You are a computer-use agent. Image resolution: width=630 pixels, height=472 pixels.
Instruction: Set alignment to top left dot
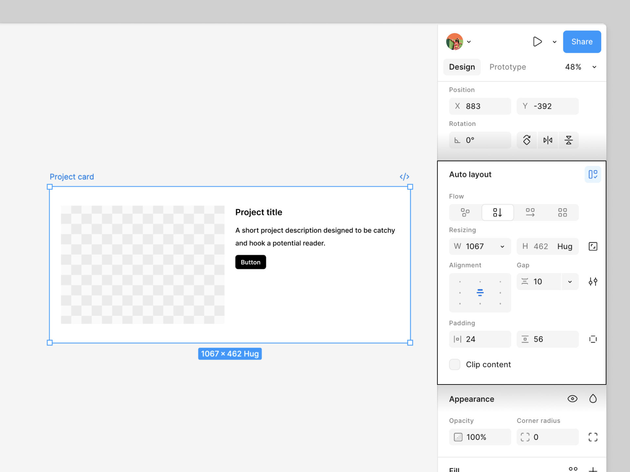coord(460,282)
